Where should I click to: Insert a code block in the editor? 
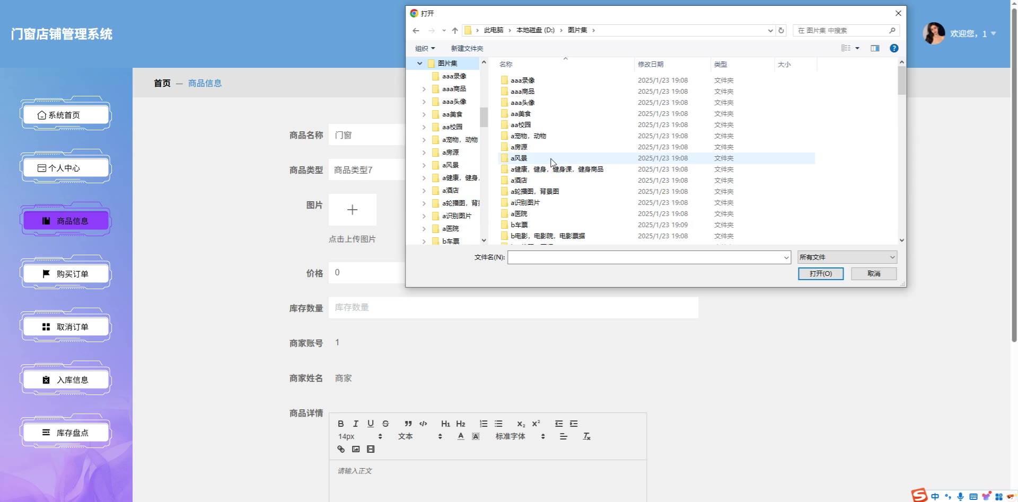[x=423, y=424]
